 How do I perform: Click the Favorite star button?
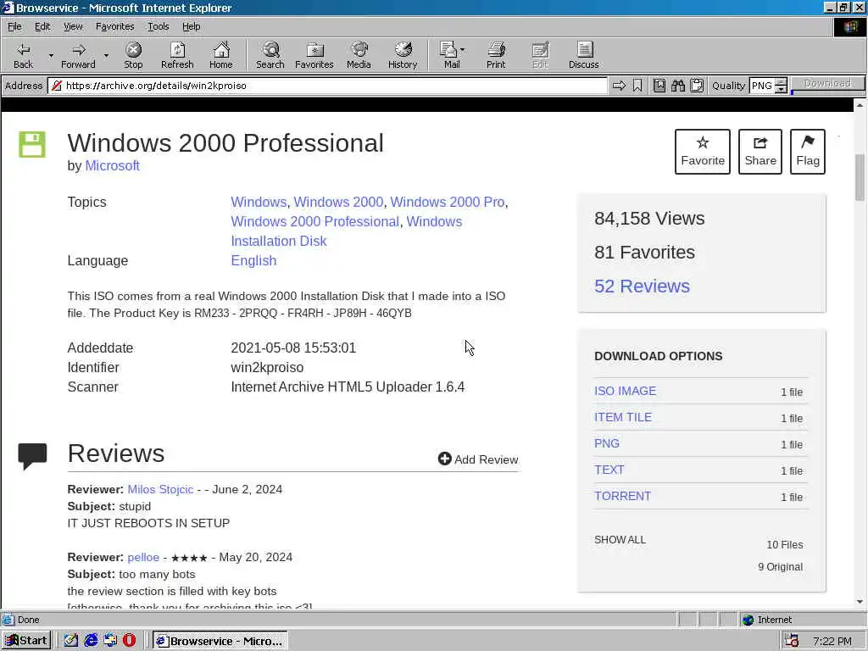coord(703,152)
